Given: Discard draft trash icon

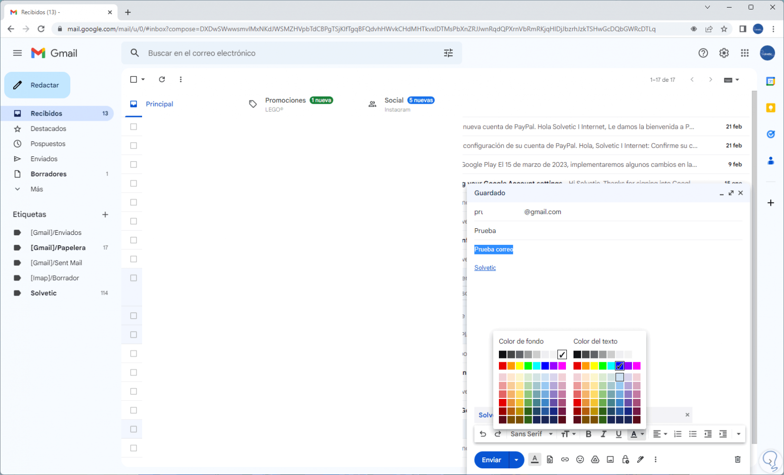Looking at the screenshot, I should pos(737,459).
